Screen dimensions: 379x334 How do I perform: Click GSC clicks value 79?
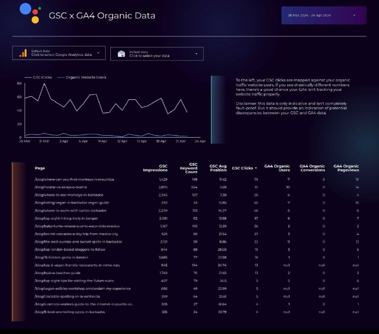click(x=256, y=179)
